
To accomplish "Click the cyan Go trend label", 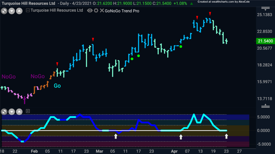I will coord(57,86).
